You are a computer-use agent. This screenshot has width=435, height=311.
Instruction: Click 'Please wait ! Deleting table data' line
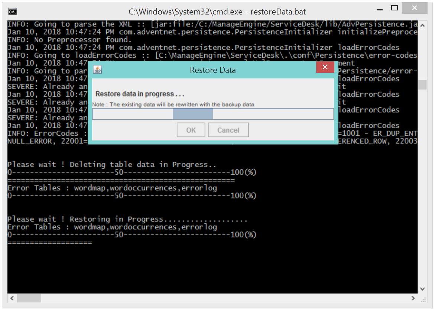pyautogui.click(x=111, y=165)
